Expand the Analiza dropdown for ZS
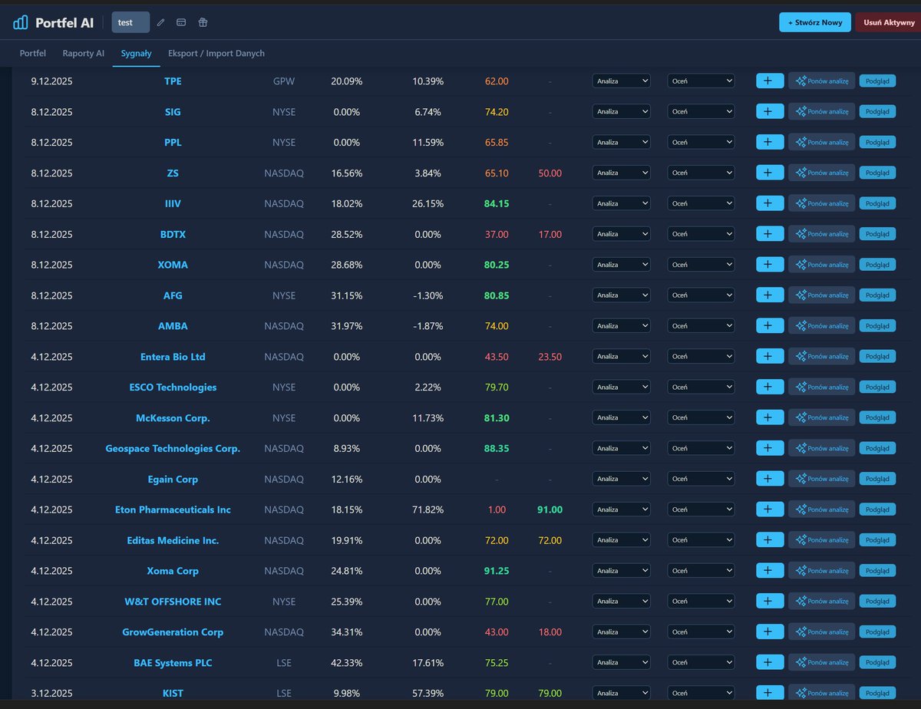This screenshot has width=921, height=709. click(621, 173)
